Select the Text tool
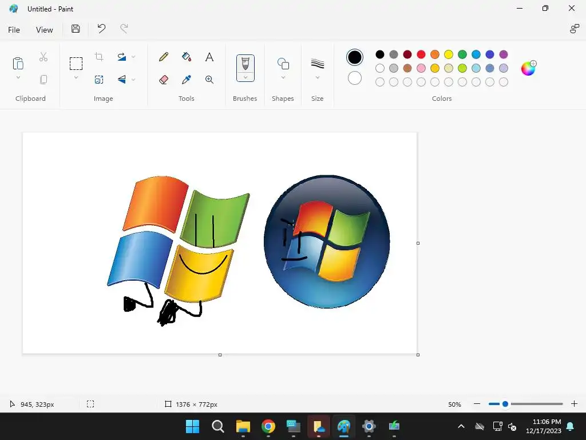This screenshot has width=586, height=440. 209,57
